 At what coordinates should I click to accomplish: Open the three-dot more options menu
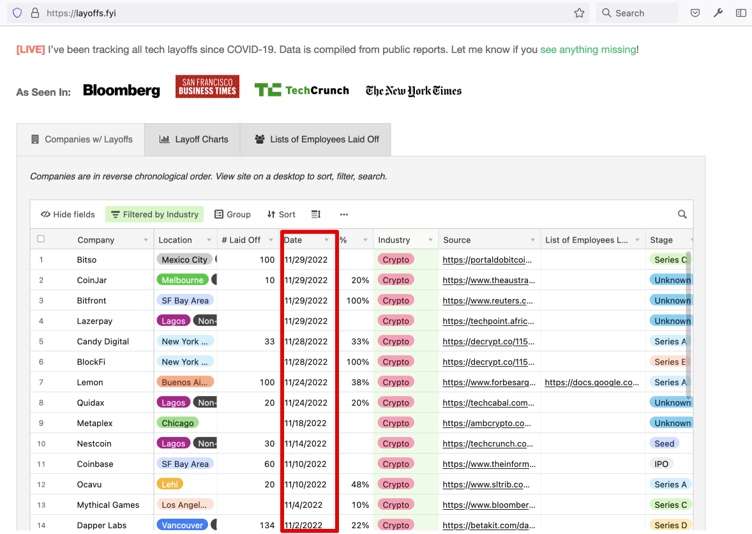pyautogui.click(x=344, y=215)
